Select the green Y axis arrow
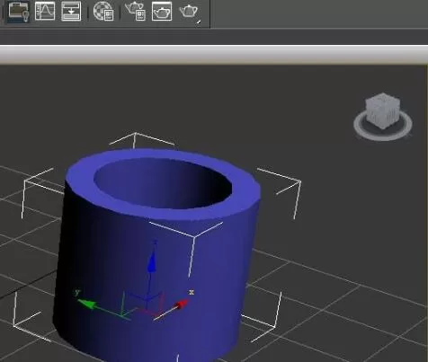The image size is (428, 362). [x=87, y=304]
